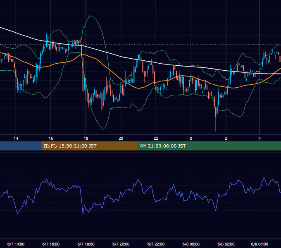The width and height of the screenshot is (281, 248).
Task: Click the 6/7 20:00 time label
Action: pyautogui.click(x=121, y=244)
